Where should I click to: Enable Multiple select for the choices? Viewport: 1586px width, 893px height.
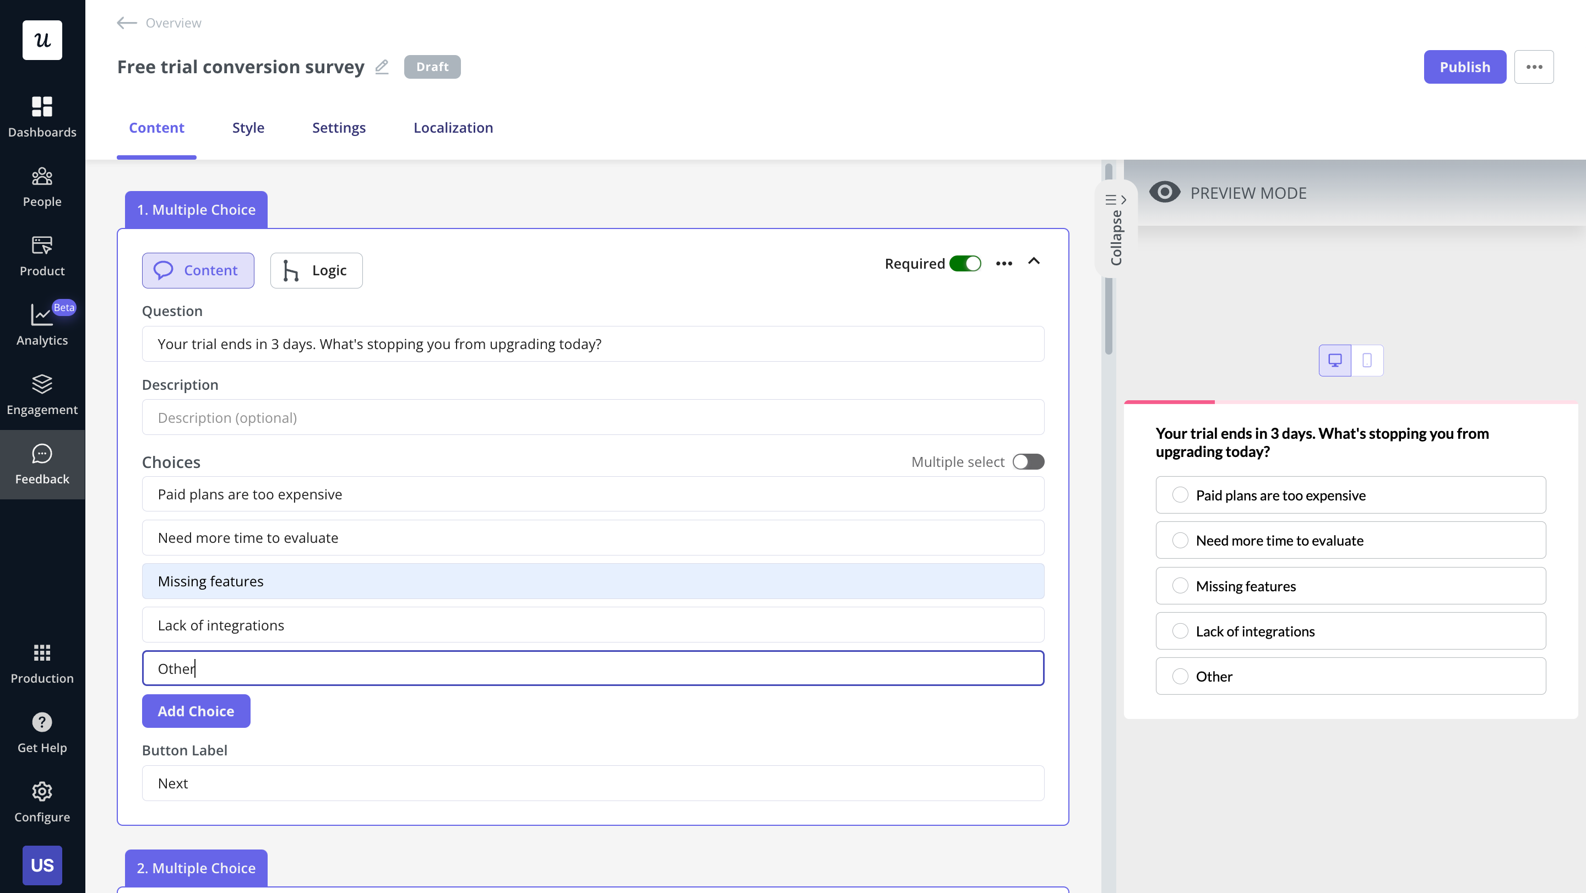(x=1028, y=461)
